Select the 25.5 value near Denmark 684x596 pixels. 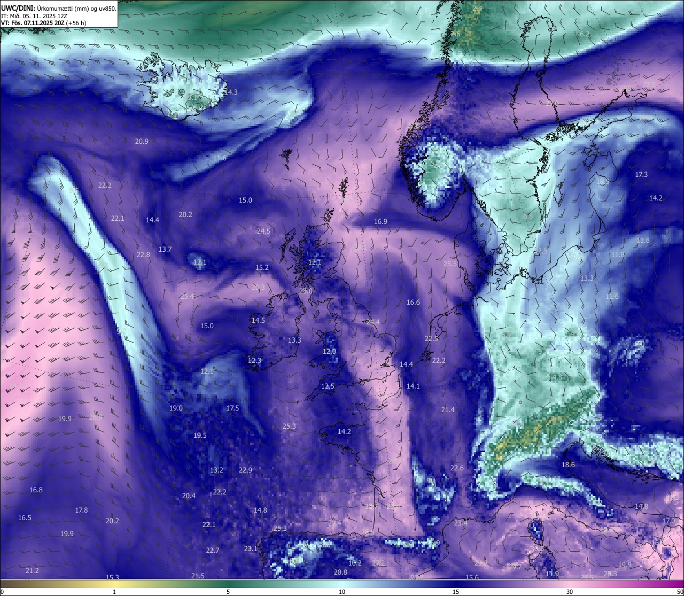(450, 264)
